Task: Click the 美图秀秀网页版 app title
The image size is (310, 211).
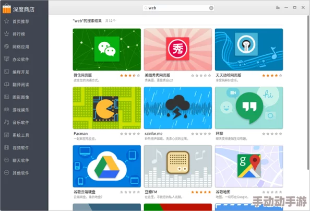Action: pyautogui.click(x=158, y=75)
